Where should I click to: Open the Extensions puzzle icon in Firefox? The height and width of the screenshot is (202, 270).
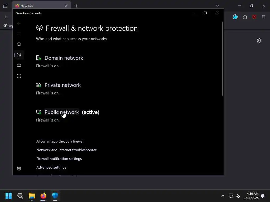click(x=245, y=17)
